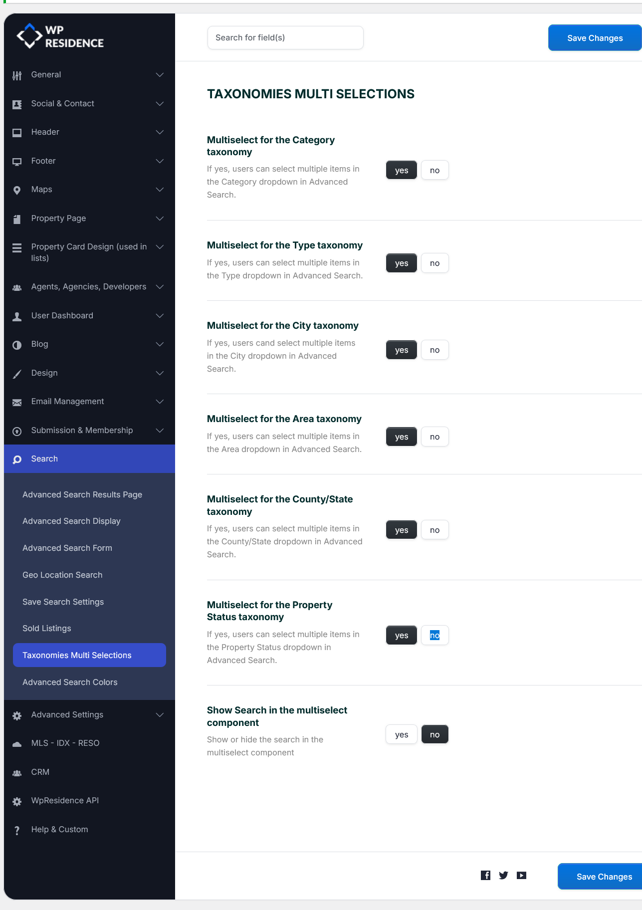Open the YouTube icon link
642x910 pixels.
521,875
